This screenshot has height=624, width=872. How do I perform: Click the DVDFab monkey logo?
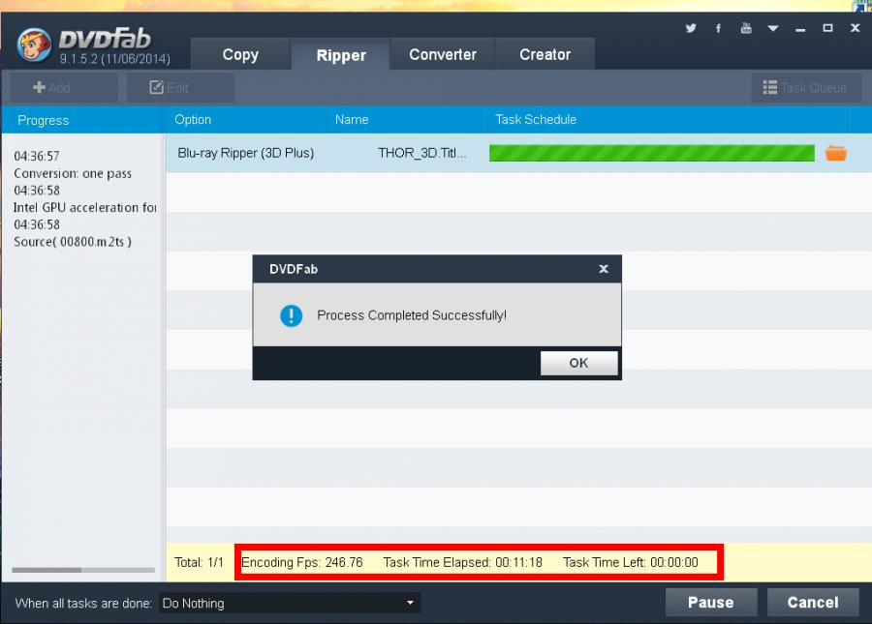coord(34,45)
